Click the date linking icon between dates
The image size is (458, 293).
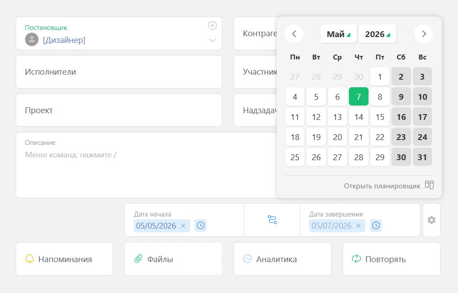pyautogui.click(x=272, y=220)
